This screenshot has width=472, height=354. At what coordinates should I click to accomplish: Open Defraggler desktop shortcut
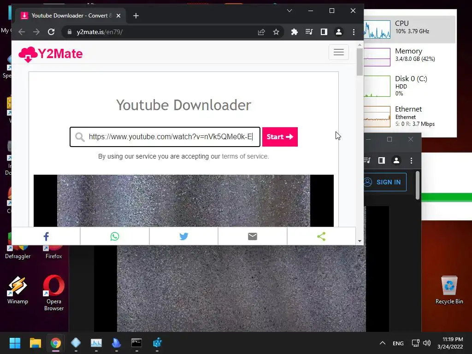click(18, 251)
